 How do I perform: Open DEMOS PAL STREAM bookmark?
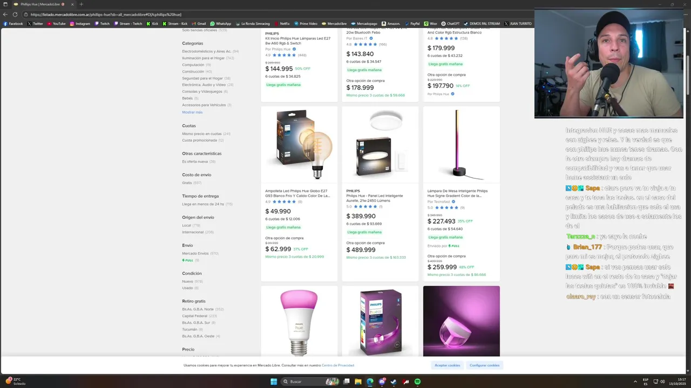tap(482, 24)
